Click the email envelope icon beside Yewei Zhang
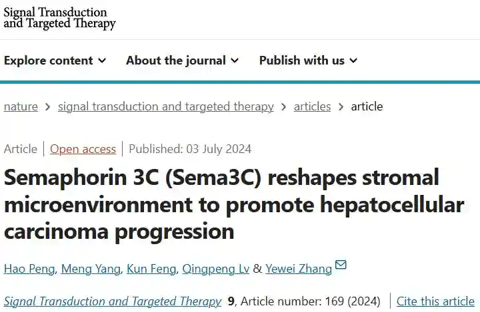This screenshot has height=312, width=480. (x=341, y=265)
